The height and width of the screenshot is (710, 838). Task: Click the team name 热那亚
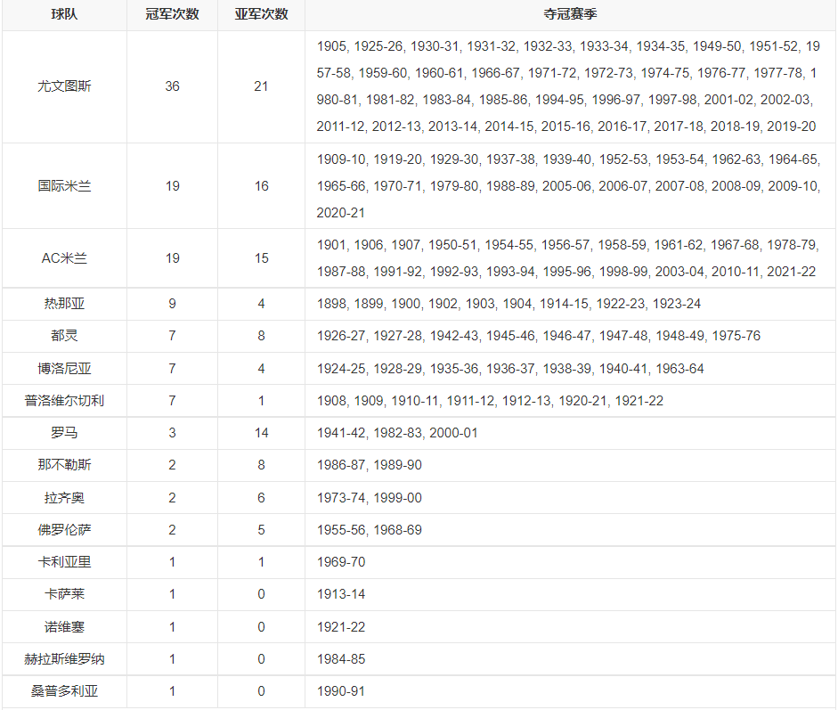click(x=64, y=304)
